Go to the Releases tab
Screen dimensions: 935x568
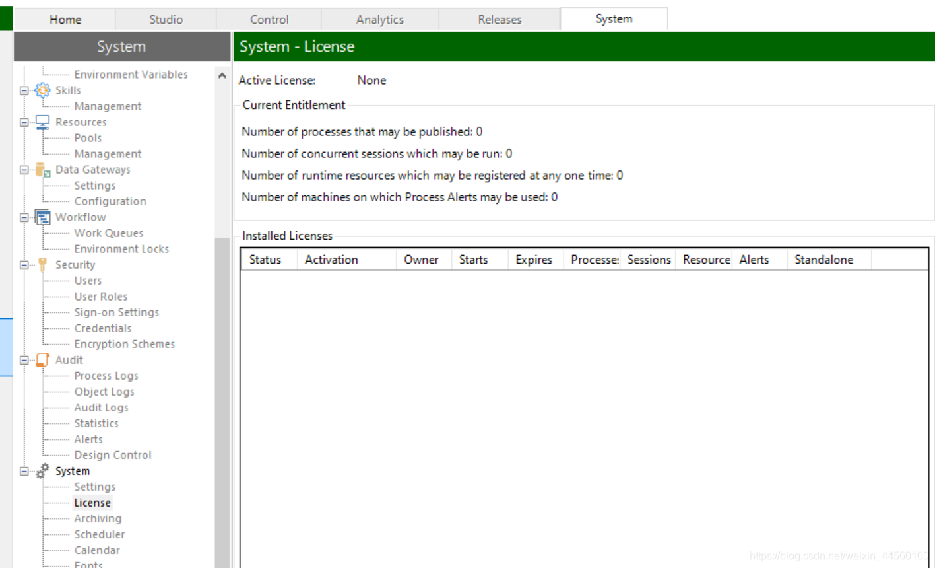500,19
